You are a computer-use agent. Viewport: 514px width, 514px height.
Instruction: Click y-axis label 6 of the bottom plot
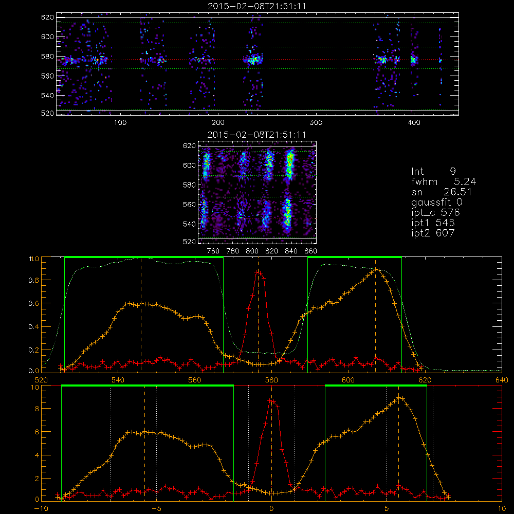[36, 432]
